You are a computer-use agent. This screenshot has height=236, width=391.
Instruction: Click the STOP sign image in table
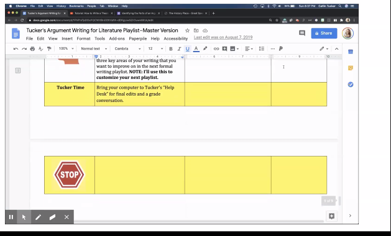click(x=70, y=175)
